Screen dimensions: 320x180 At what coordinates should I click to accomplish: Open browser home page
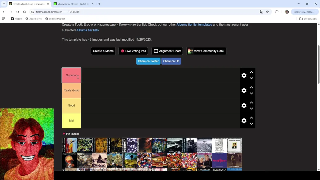coord(24,12)
